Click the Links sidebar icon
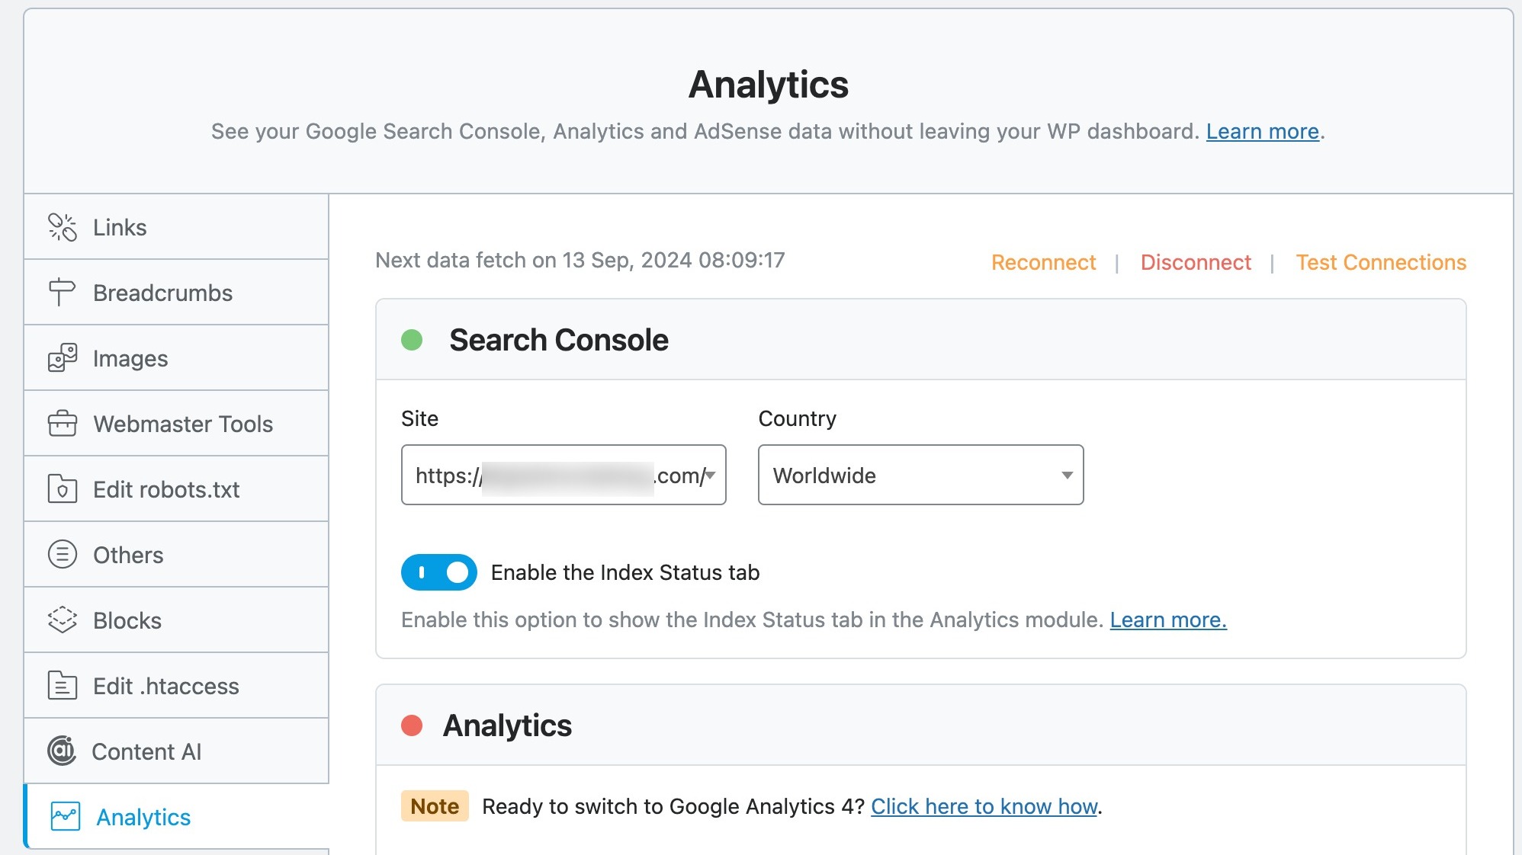 point(63,227)
